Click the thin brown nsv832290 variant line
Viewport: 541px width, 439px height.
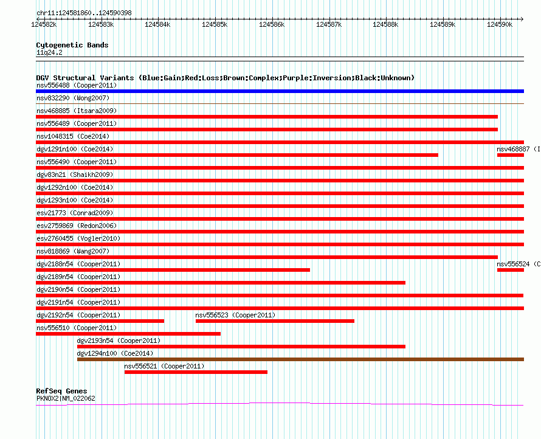click(x=280, y=103)
